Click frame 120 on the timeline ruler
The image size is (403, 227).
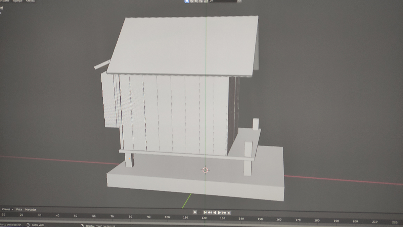[204, 218]
